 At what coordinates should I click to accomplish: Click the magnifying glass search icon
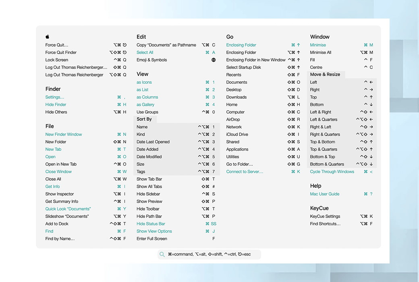click(x=162, y=254)
